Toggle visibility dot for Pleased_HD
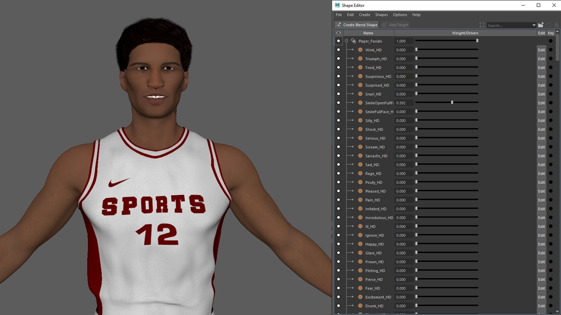This screenshot has height=315, width=561. 338,191
